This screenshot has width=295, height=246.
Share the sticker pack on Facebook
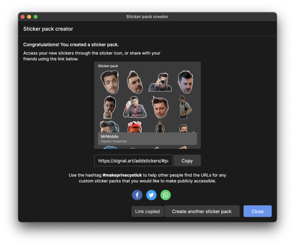(137, 195)
